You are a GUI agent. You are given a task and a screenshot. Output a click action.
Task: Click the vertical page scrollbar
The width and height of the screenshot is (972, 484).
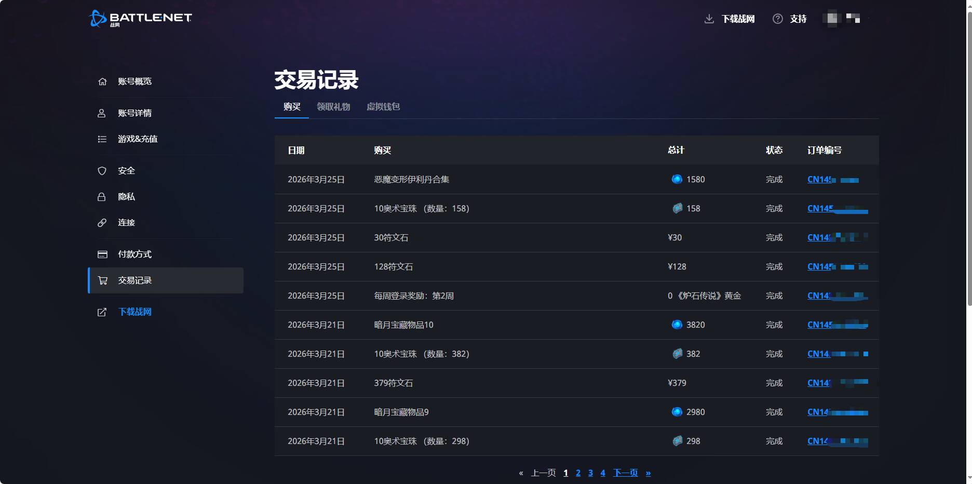click(968, 156)
